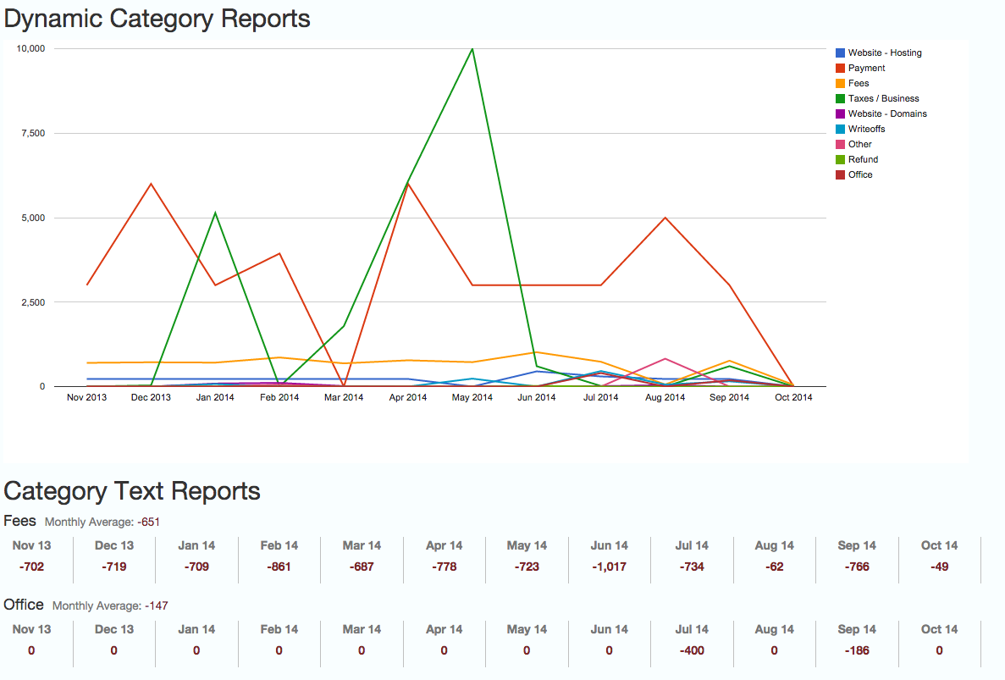Click the Writeoffs legend color square

pyautogui.click(x=840, y=129)
